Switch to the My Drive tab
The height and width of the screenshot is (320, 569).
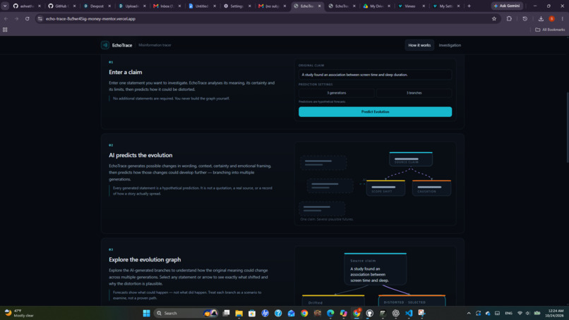click(376, 6)
